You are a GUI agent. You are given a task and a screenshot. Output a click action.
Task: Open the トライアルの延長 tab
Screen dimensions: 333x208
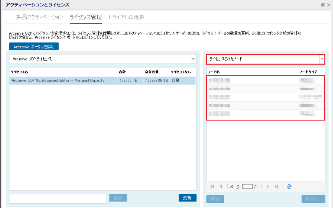click(126, 17)
